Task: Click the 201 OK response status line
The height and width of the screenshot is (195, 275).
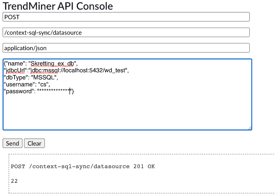Action: pyautogui.click(x=83, y=167)
